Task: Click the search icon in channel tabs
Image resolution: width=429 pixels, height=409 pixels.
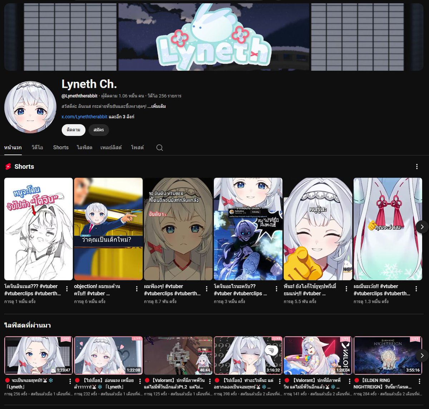Action: (x=160, y=147)
